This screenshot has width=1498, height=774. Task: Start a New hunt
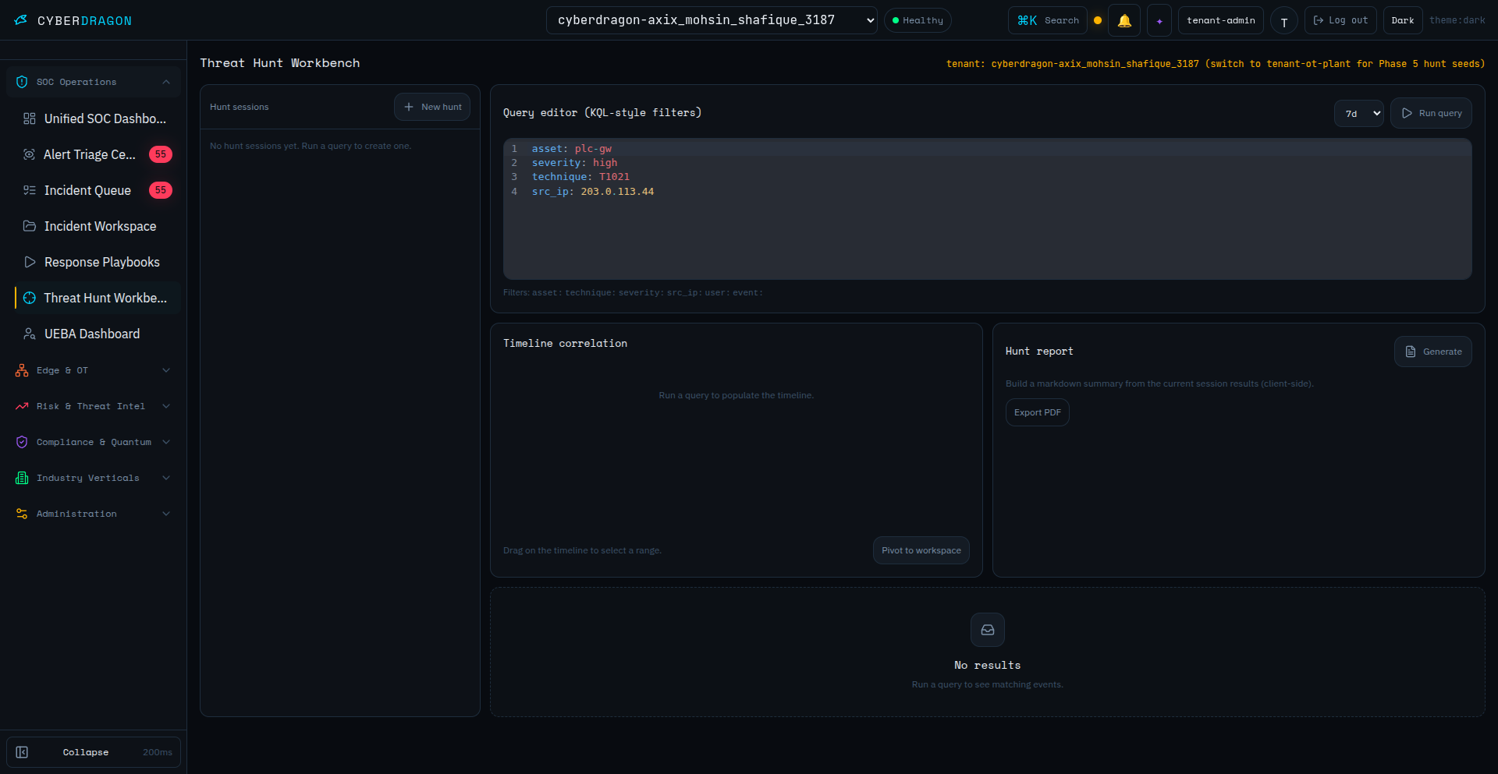coord(432,107)
